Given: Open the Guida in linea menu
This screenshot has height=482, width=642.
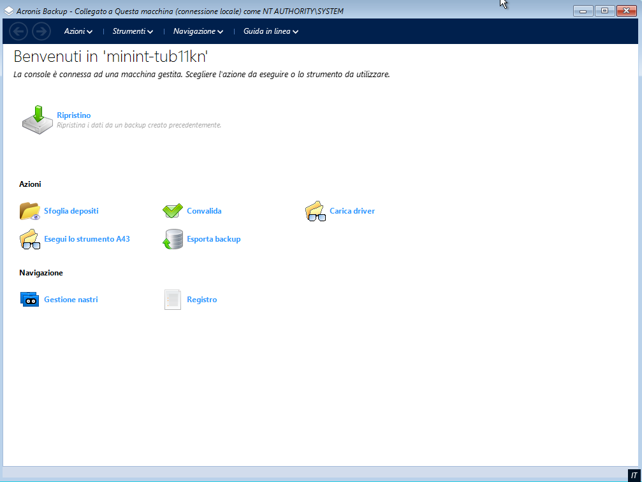Looking at the screenshot, I should 271,31.
